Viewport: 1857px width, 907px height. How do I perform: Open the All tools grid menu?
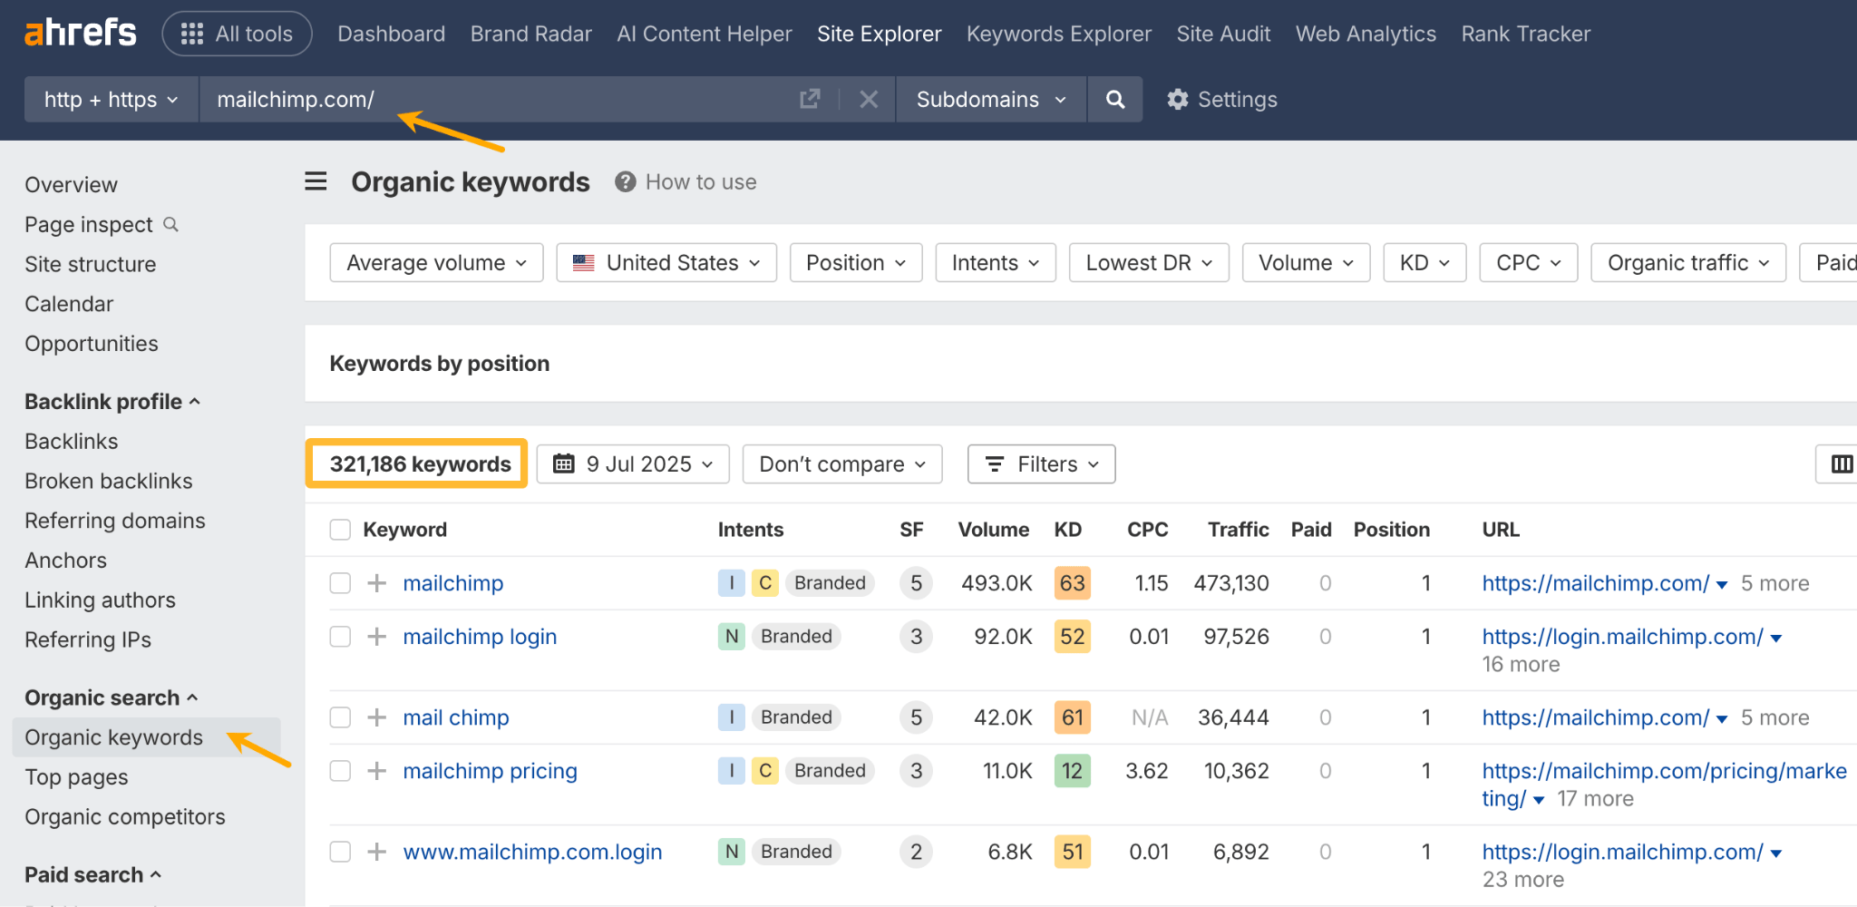tap(237, 33)
